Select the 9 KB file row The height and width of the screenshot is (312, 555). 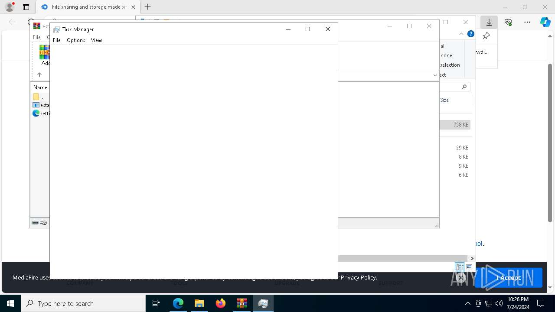click(x=455, y=166)
